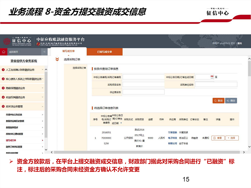Collapse the sidebar with the double-arrow icon
This screenshot has width=251, height=188.
(x=44, y=52)
